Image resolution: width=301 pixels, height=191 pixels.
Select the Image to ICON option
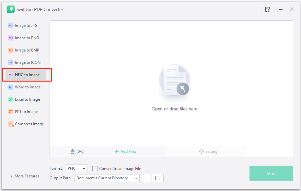28,62
